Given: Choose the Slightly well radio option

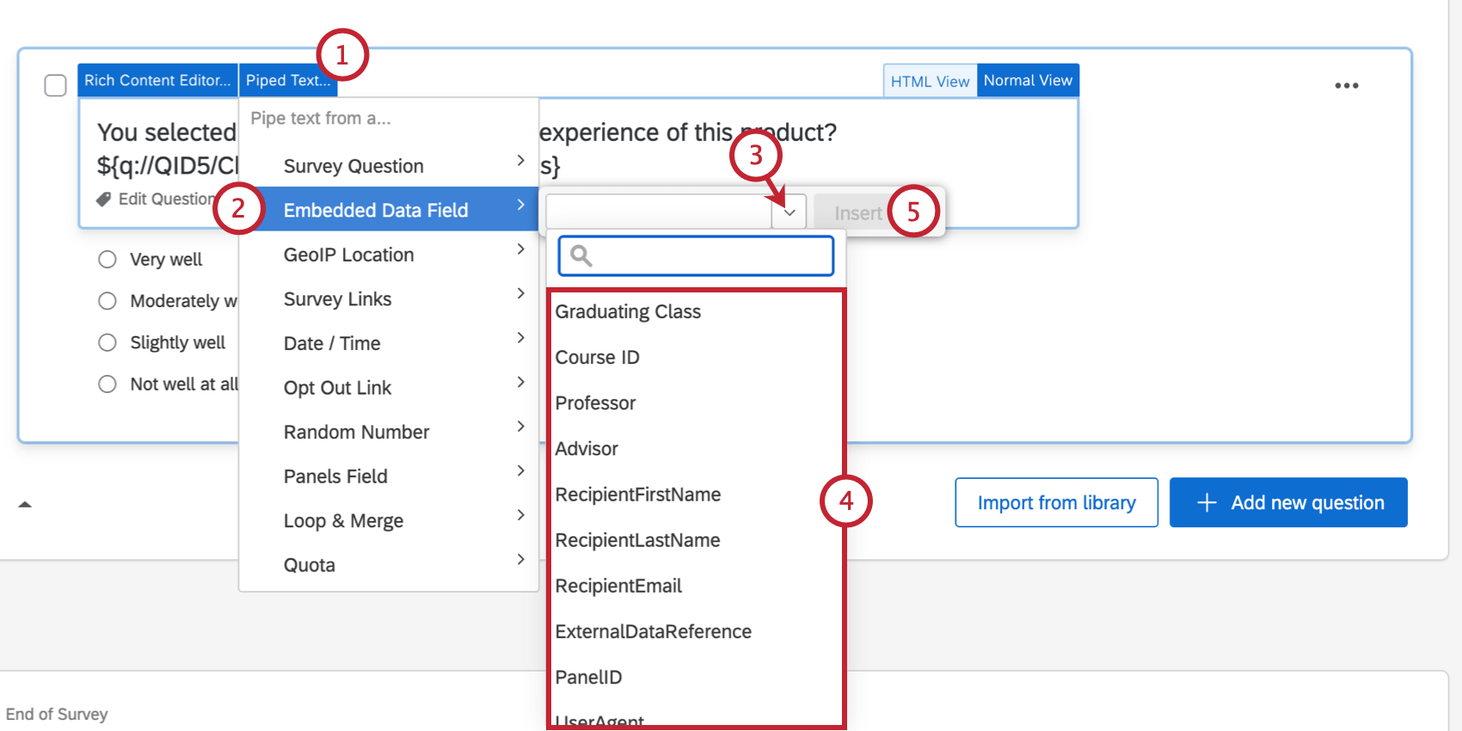Looking at the screenshot, I should coord(107,342).
